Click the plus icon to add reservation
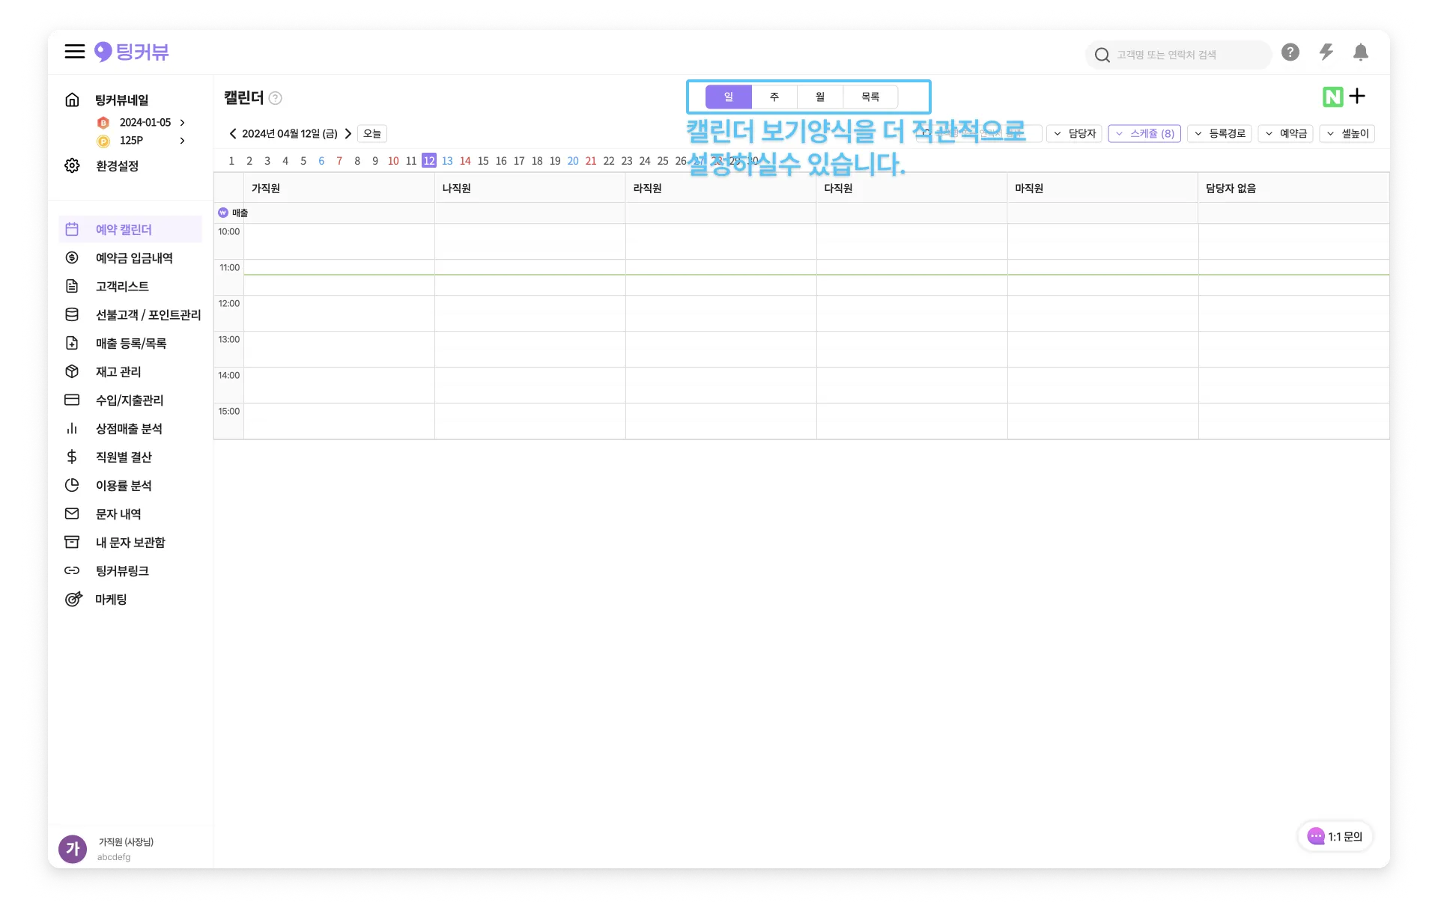The width and height of the screenshot is (1438, 902). click(1357, 97)
